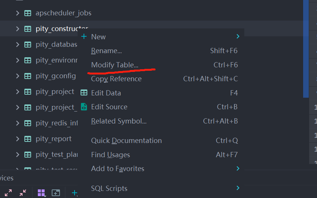Click the Collapse All icon in Services toolbar

coord(23,193)
